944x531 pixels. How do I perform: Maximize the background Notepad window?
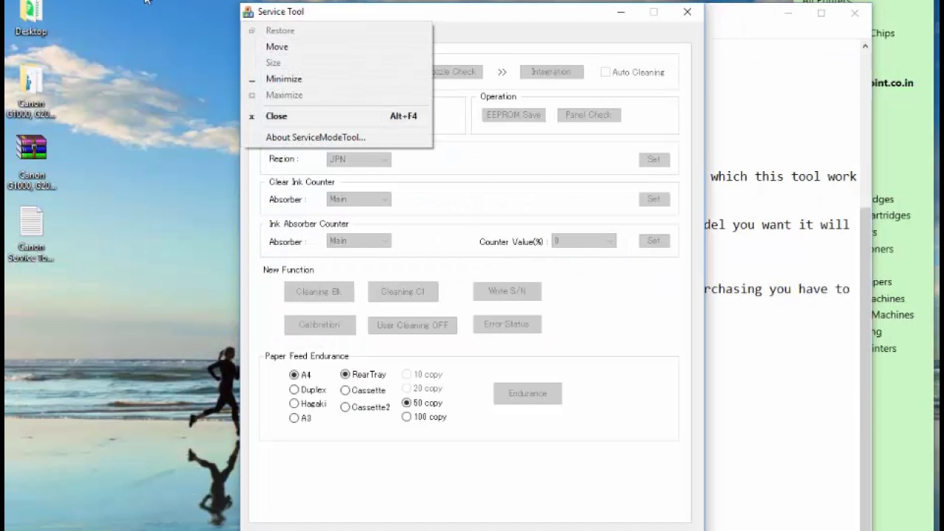[821, 13]
